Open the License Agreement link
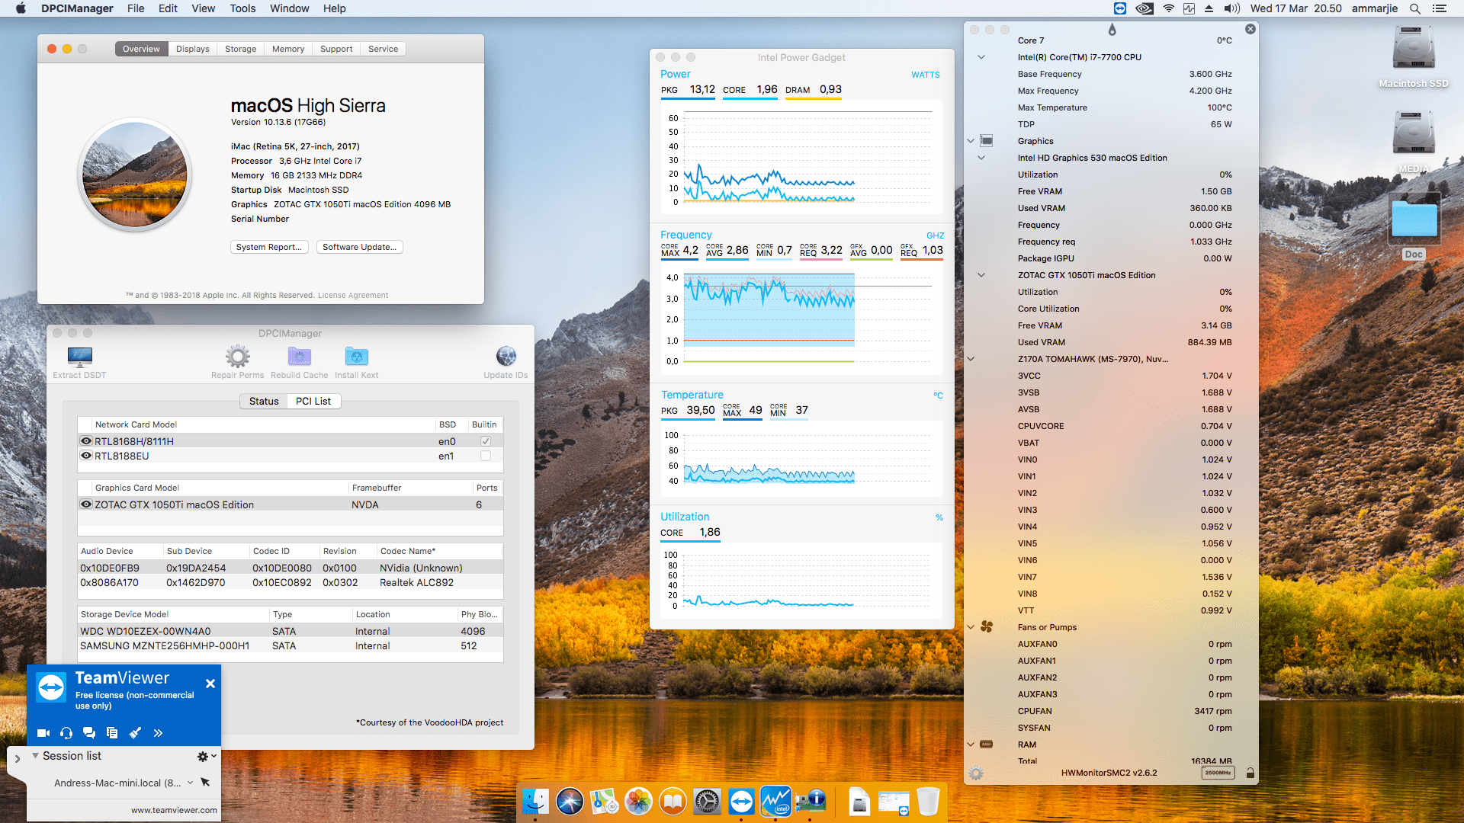The width and height of the screenshot is (1464, 823). 353,296
